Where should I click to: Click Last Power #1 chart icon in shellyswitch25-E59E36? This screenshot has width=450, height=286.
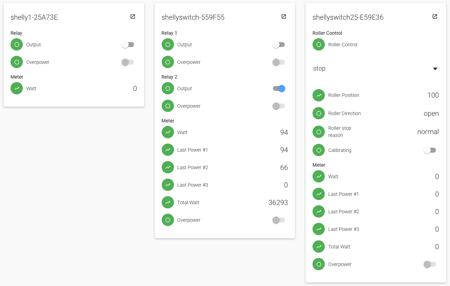318,194
